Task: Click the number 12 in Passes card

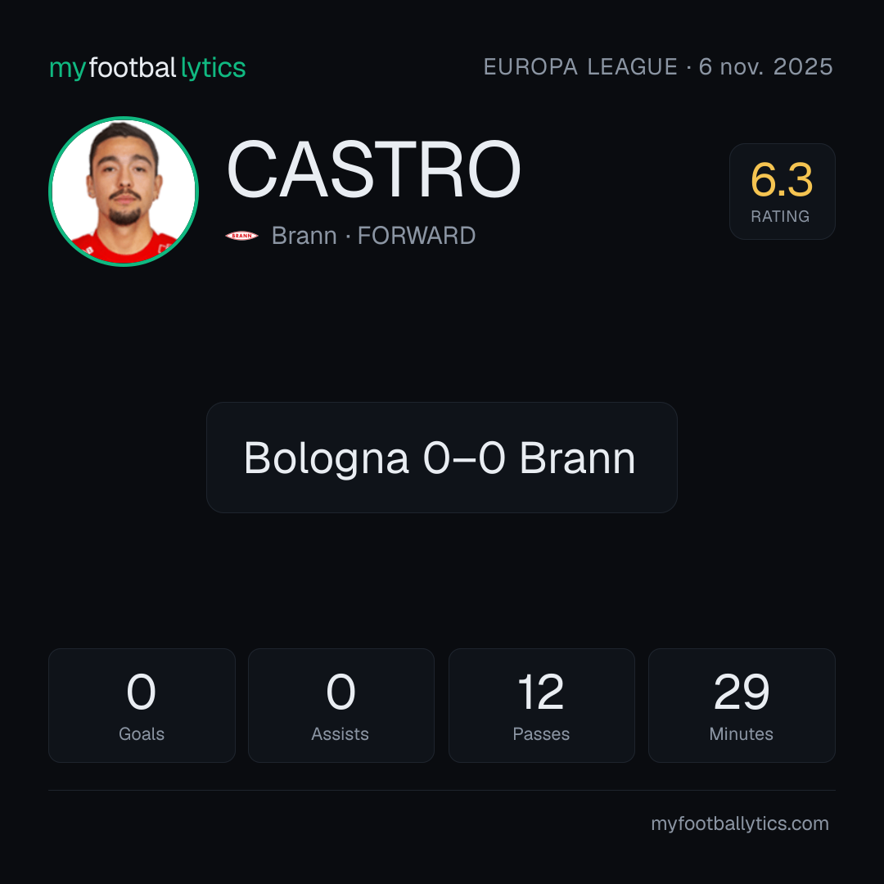Action: 541,692
